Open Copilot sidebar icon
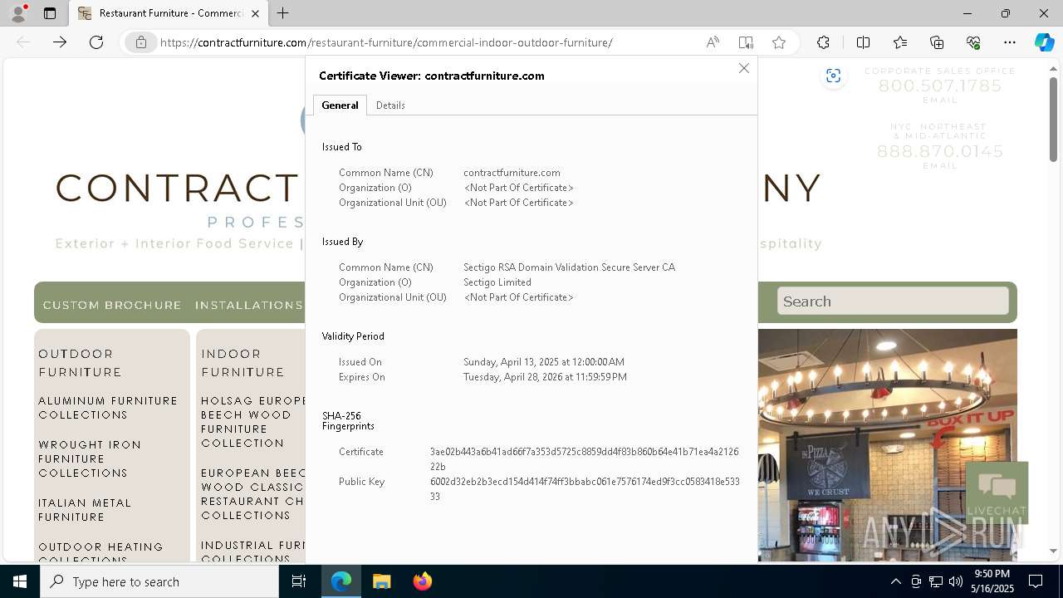 click(1044, 42)
